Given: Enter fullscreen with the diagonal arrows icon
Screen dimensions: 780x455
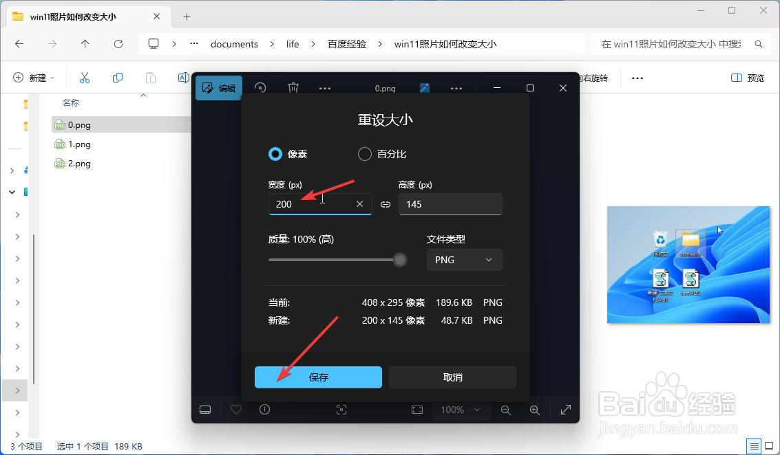Looking at the screenshot, I should [565, 410].
